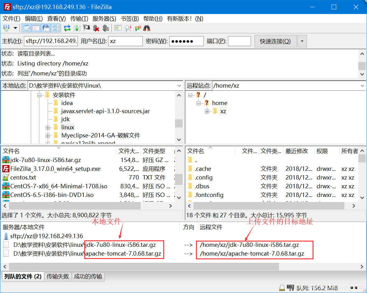
Task: Toggle directory comparison magnifier icon
Action: (x=128, y=28)
